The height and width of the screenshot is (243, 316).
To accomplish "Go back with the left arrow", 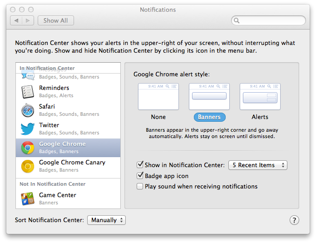I will [x=16, y=20].
